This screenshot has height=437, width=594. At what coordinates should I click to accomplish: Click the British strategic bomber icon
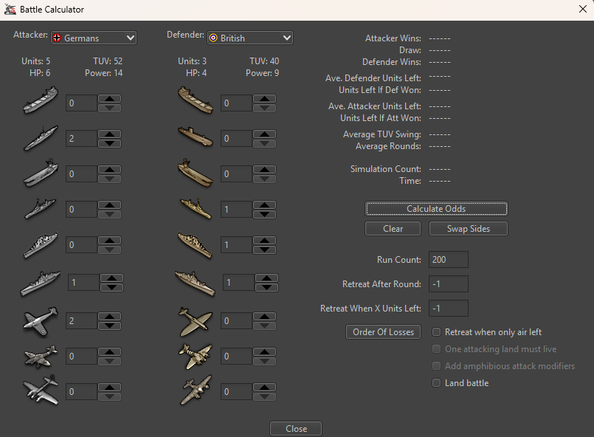point(196,391)
